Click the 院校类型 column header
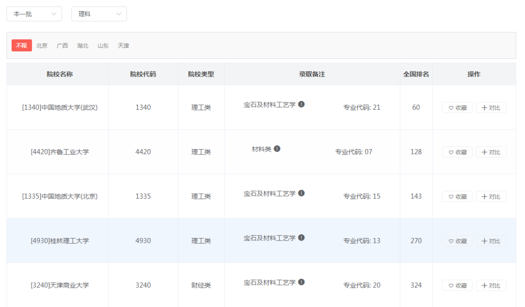This screenshot has width=525, height=307. 201,74
